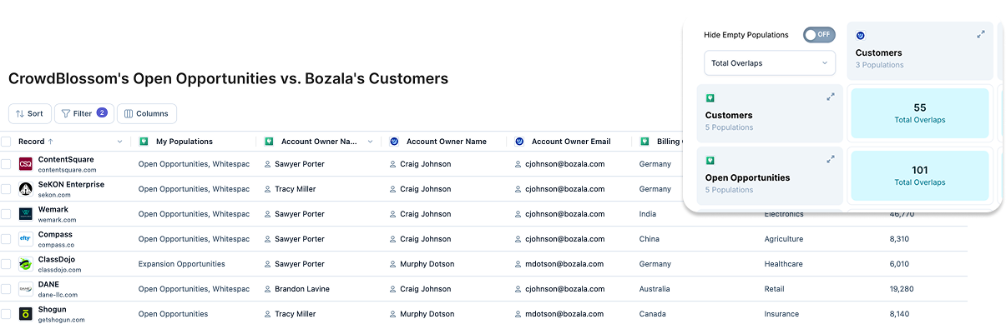Click the Retail industry cell
The image size is (1006, 324).
774,289
